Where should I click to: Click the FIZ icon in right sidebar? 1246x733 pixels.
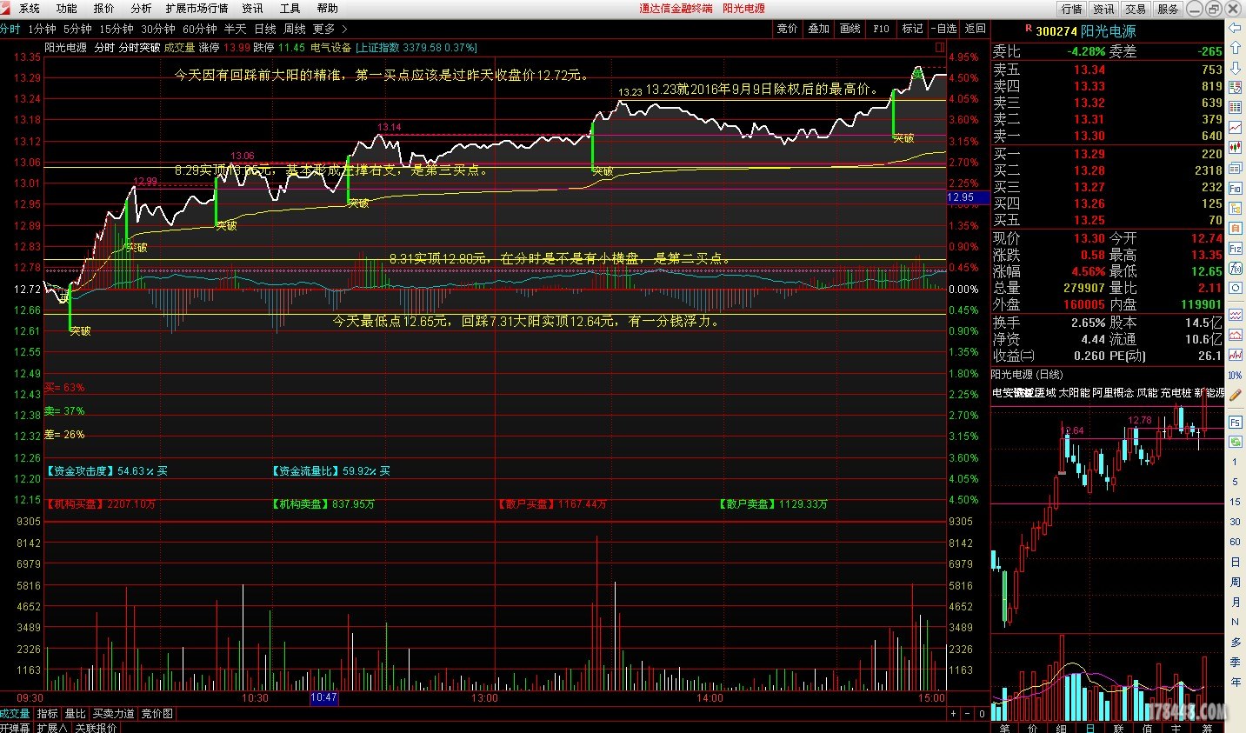[1235, 248]
